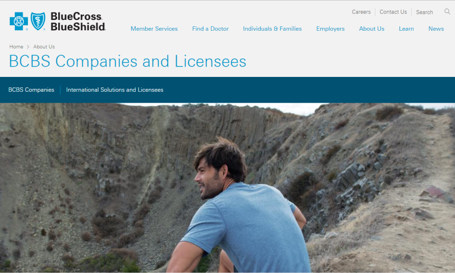Switch to the BCBS Companies tab
This screenshot has height=273, width=455.
[31, 90]
